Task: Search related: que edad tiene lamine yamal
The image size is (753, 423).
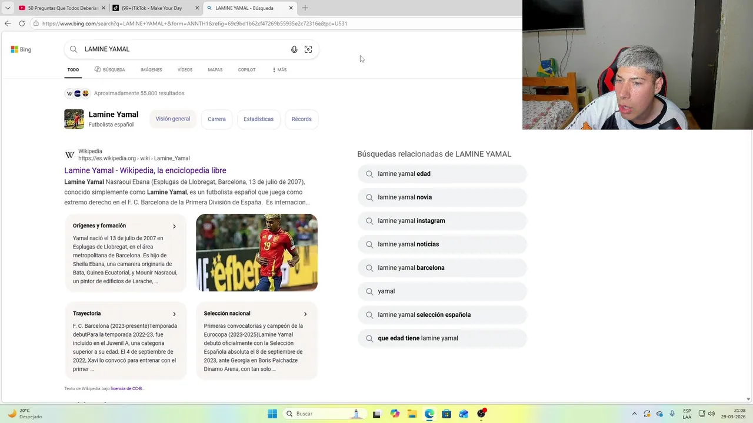Action: [442, 338]
